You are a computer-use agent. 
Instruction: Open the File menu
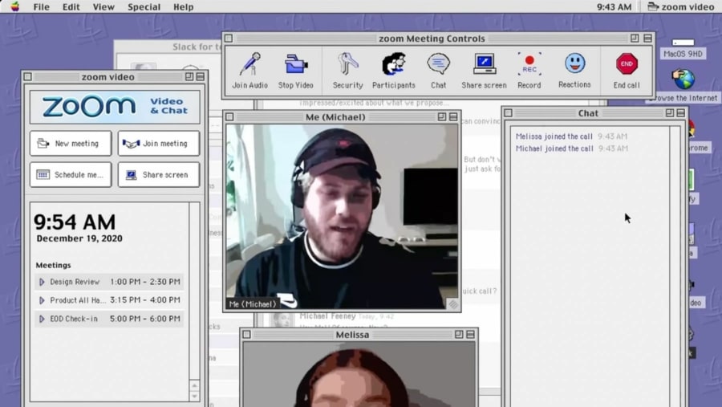point(41,7)
